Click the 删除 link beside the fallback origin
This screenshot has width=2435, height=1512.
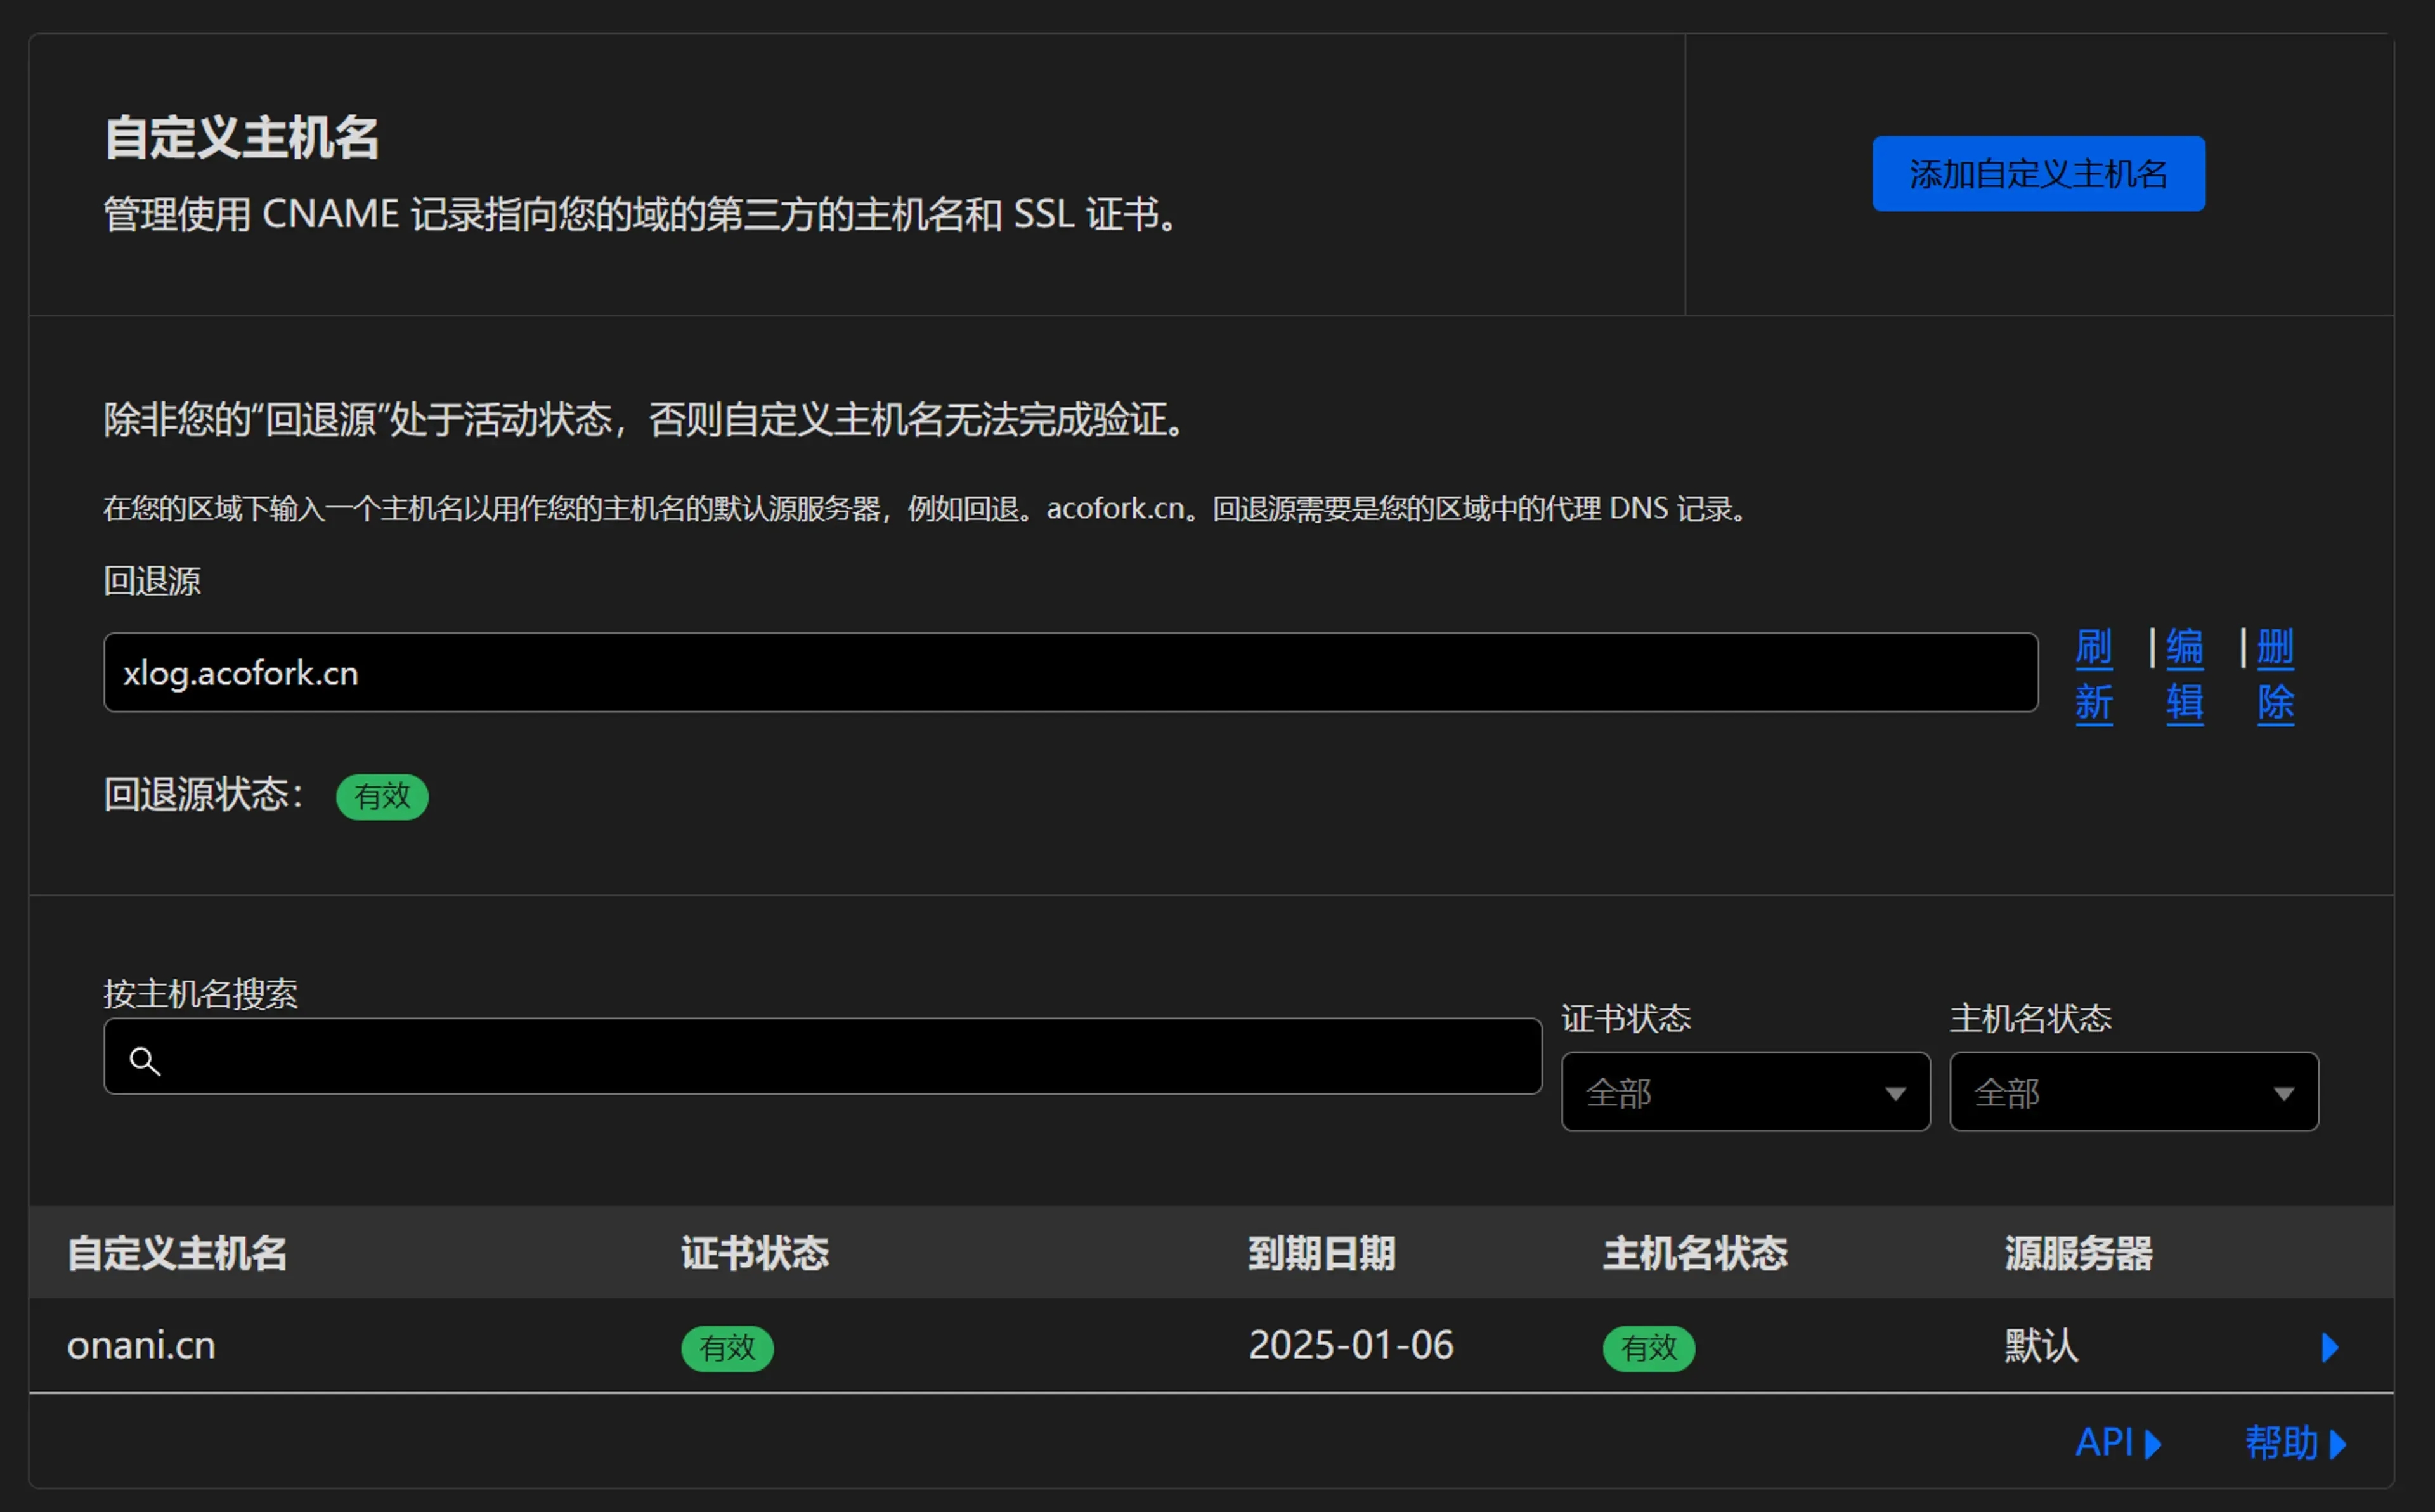click(x=2275, y=675)
